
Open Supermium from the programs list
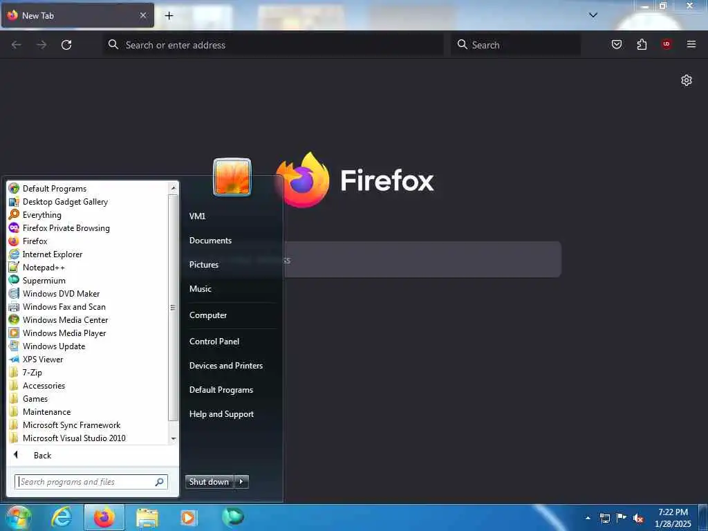(44, 281)
